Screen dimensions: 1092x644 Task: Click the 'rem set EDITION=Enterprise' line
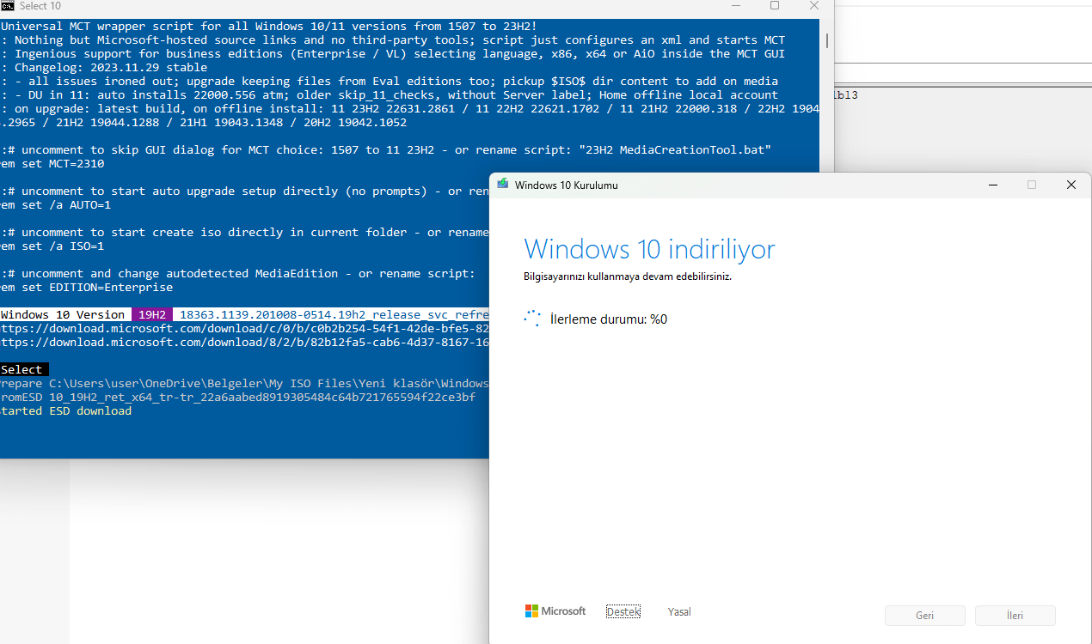87,288
